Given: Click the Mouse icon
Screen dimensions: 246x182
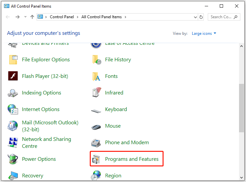Looking at the screenshot, I should [x=96, y=127].
